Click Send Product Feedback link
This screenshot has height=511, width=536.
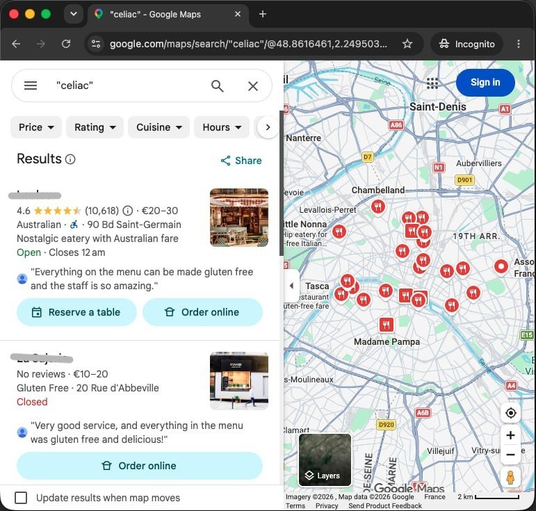coord(385,505)
